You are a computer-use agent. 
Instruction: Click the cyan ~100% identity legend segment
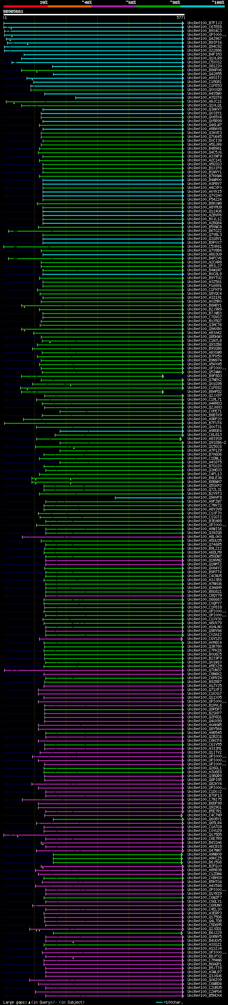coord(203,6)
